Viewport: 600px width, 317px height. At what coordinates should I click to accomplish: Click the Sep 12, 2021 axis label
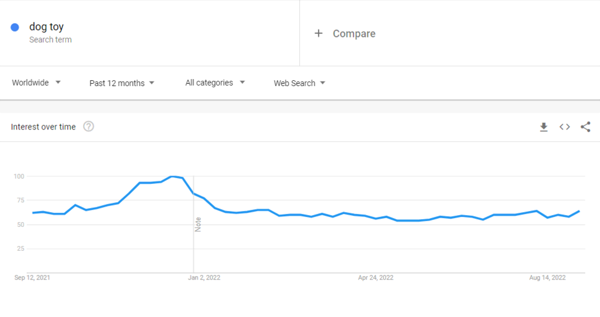[x=32, y=278]
